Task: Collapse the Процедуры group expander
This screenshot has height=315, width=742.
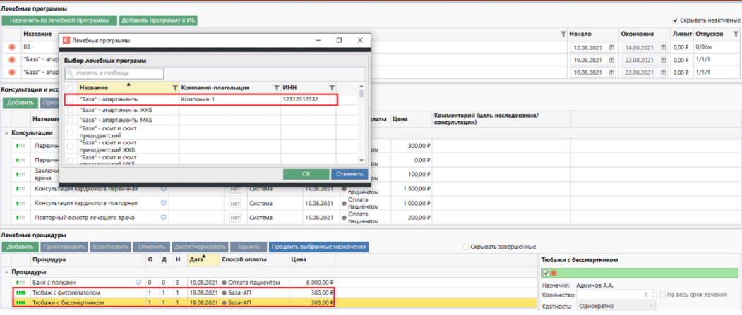Action: (6, 271)
